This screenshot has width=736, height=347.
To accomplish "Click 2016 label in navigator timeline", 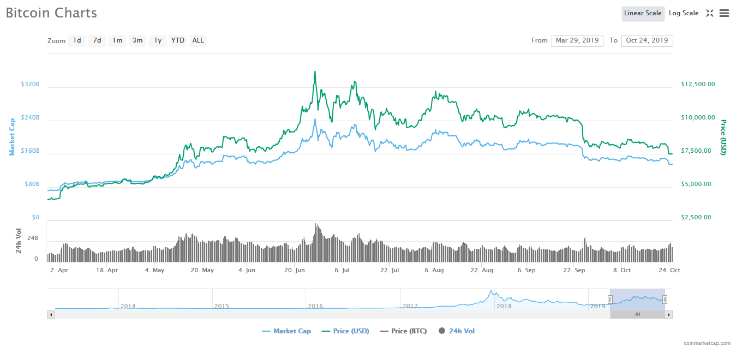I will click(x=315, y=306).
